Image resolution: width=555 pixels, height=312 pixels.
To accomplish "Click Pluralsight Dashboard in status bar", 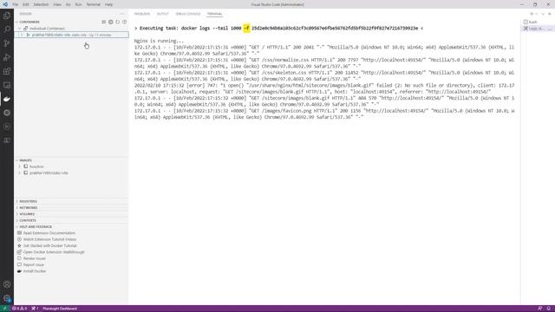I will (x=60, y=309).
